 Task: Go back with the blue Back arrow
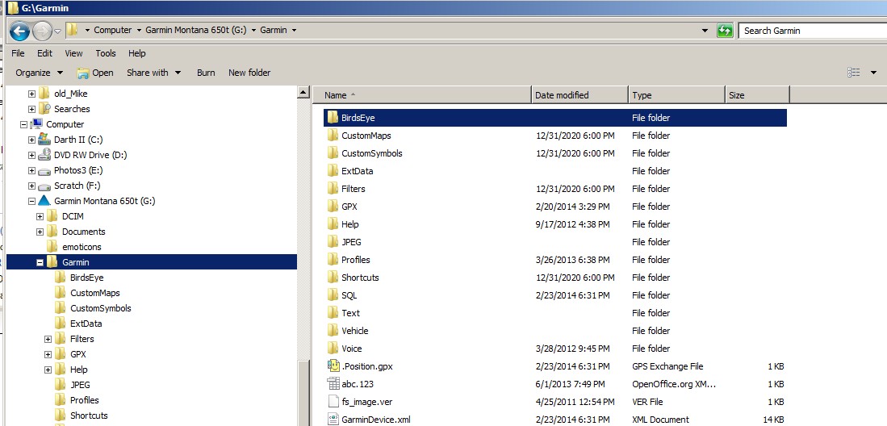click(20, 31)
